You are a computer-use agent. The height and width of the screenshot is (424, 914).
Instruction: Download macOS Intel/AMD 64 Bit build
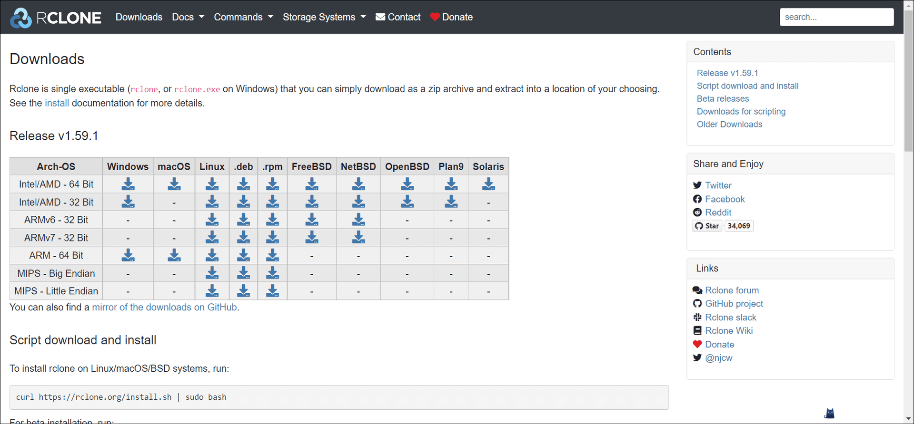(x=174, y=184)
